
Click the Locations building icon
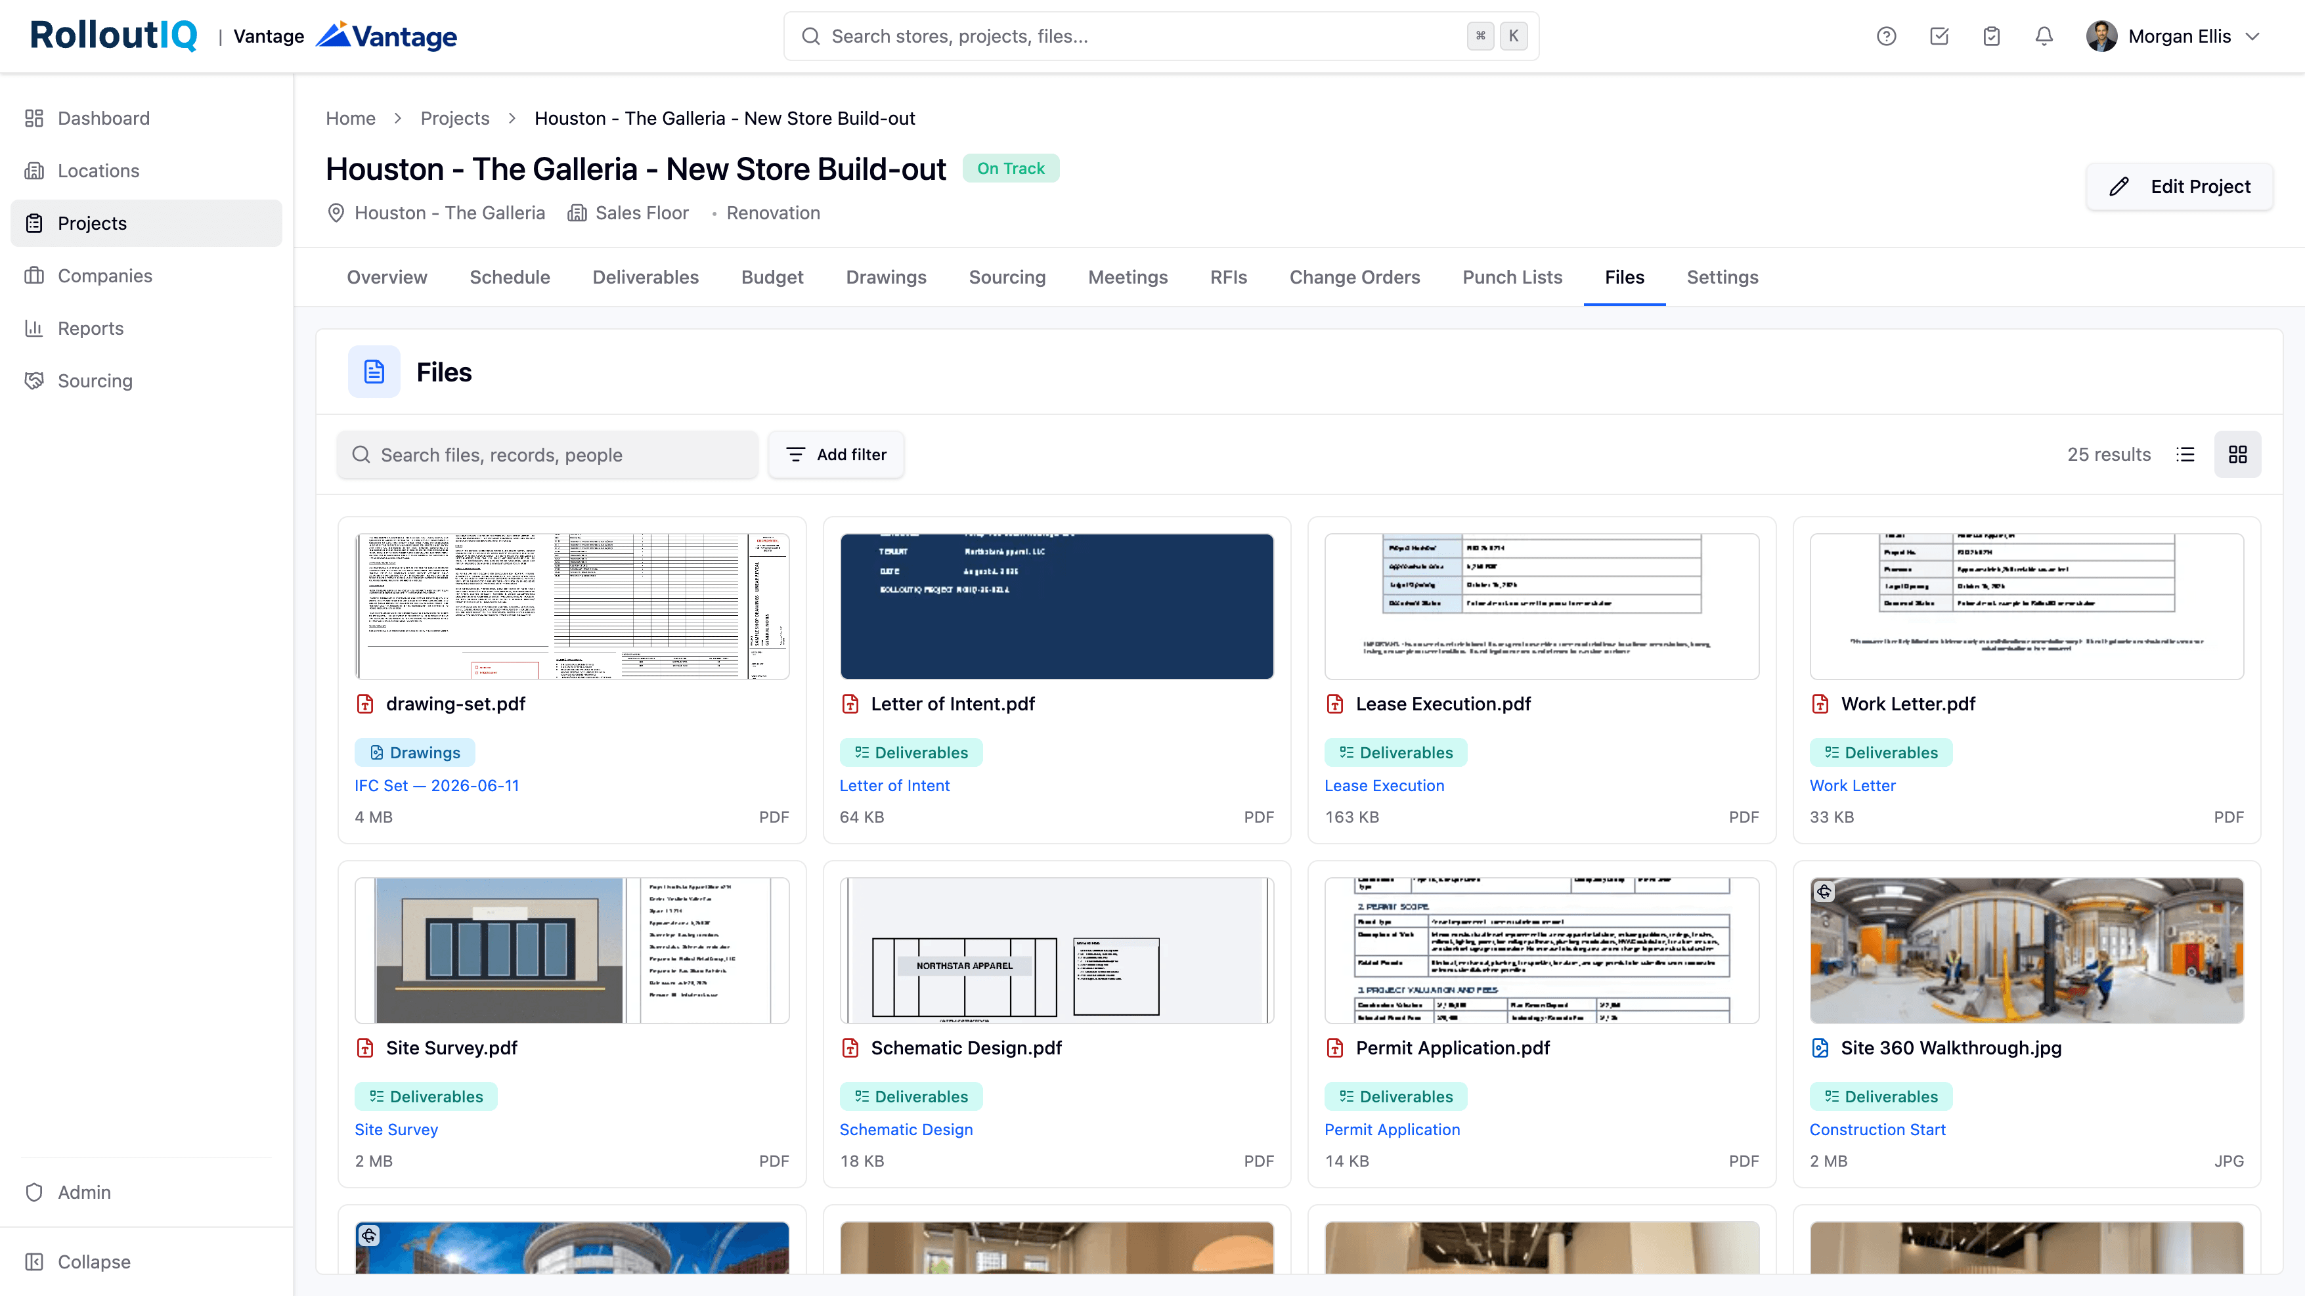coord(34,171)
